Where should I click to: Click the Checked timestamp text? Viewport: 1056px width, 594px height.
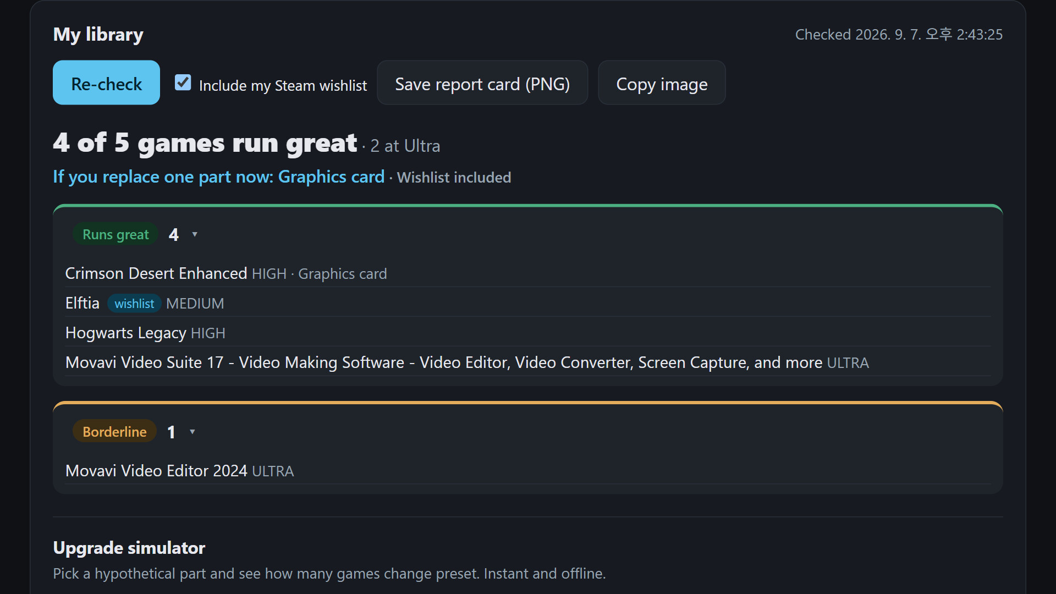[x=899, y=35]
